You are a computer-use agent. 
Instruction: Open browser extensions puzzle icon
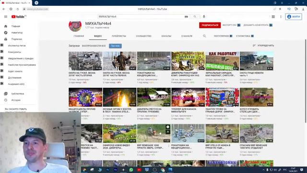[296, 9]
